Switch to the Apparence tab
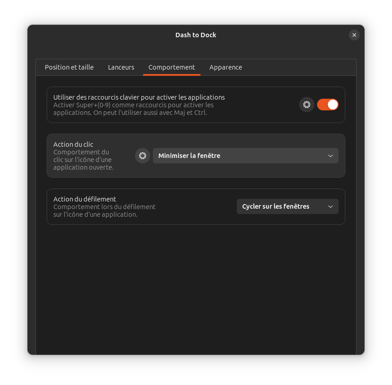 226,67
